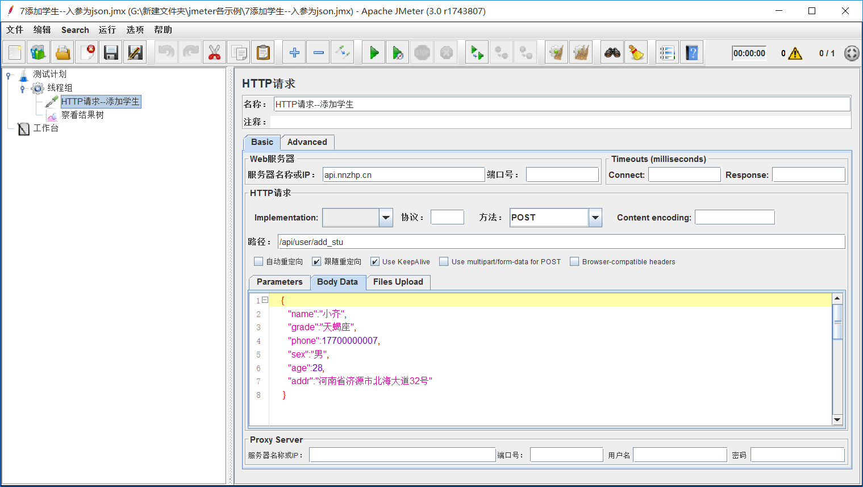863x487 pixels.
Task: Click the yellow warning log icon
Action: click(x=795, y=53)
